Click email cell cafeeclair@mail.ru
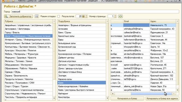Screen dimensions: 182x102 pos(136,32)
